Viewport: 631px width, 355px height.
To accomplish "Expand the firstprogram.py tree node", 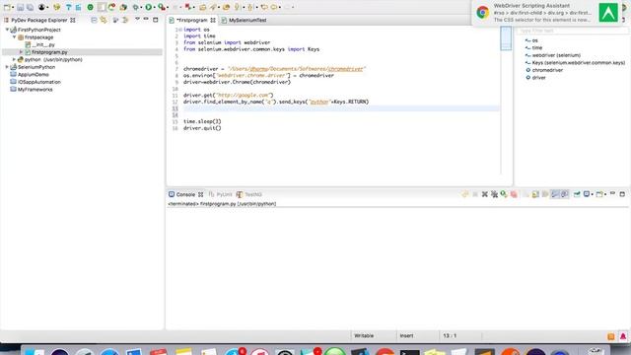I will click(x=22, y=52).
